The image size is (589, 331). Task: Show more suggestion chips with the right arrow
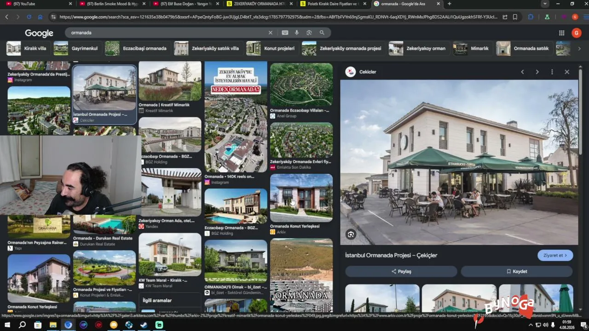pos(579,48)
